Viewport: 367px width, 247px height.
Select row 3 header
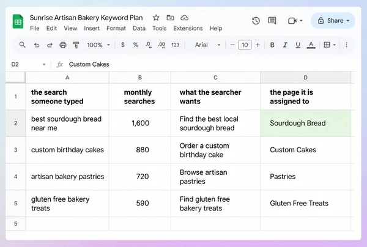[15, 150]
